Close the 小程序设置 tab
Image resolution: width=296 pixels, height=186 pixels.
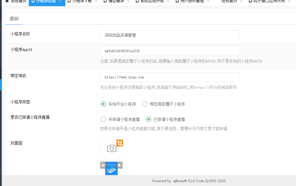point(60,1)
